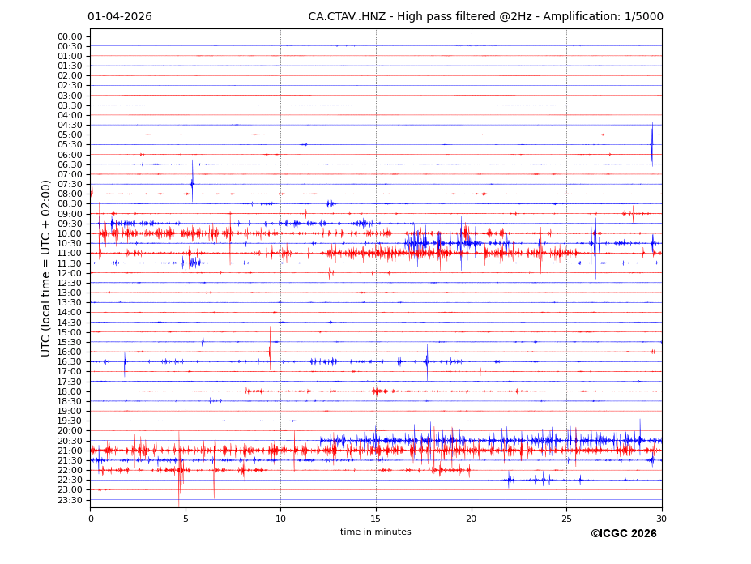Screen dimensions: 751x564
Task: Click the 12:00 time row label
Action: pyautogui.click(x=70, y=273)
